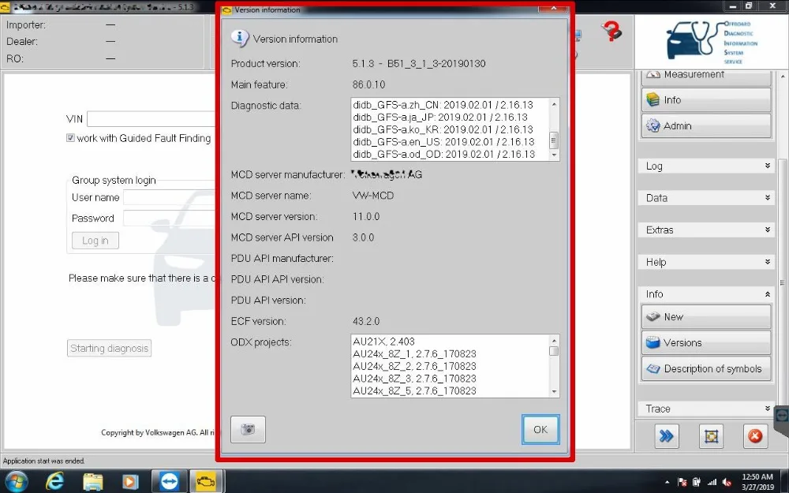The image size is (789, 493).
Task: Confirm the Version information dialog with OK
Action: [540, 429]
